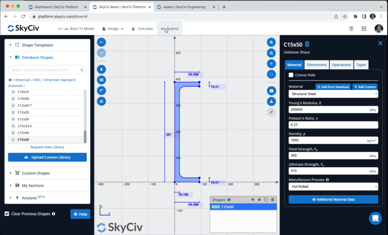Click the corner fillet icon in canvas toolbar
Screen dimensions: 388x235
(x=101, y=91)
